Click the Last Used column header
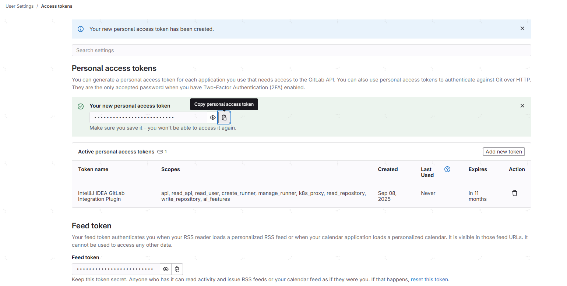This screenshot has width=567, height=286. 427,172
